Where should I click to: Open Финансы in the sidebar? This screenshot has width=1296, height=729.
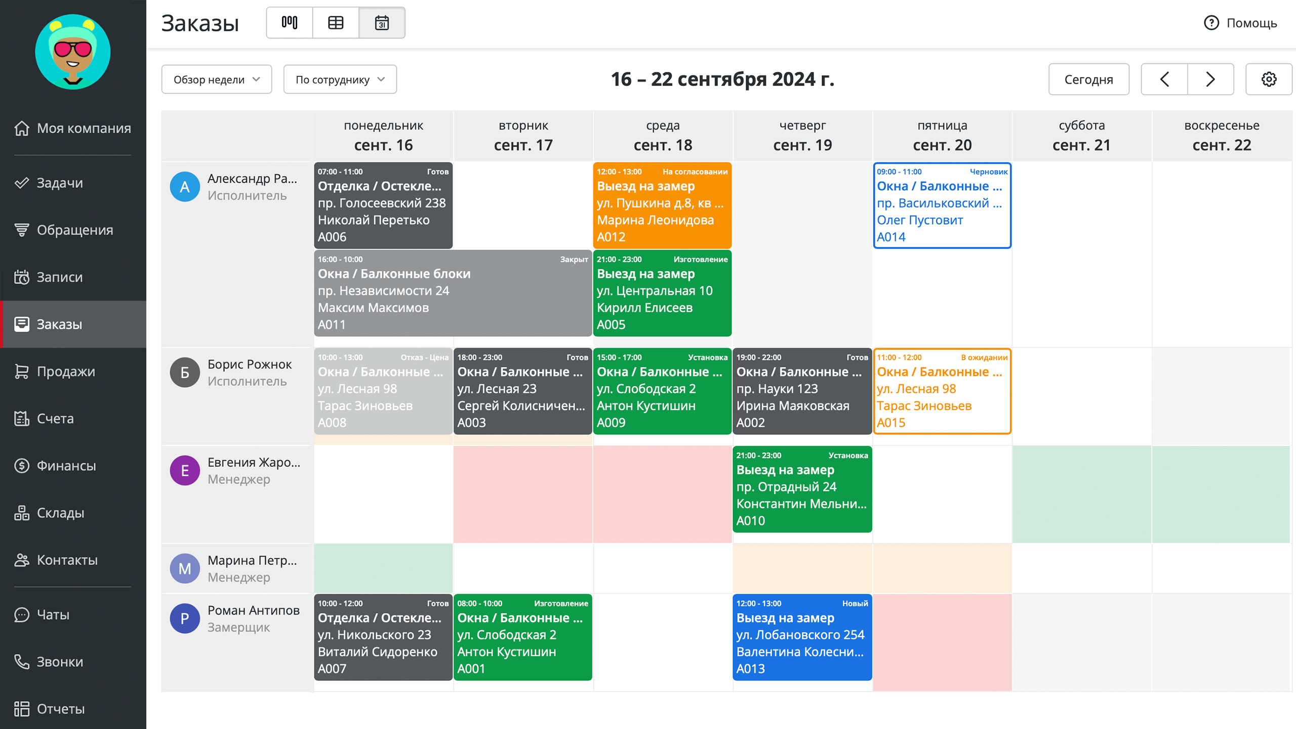(66, 466)
